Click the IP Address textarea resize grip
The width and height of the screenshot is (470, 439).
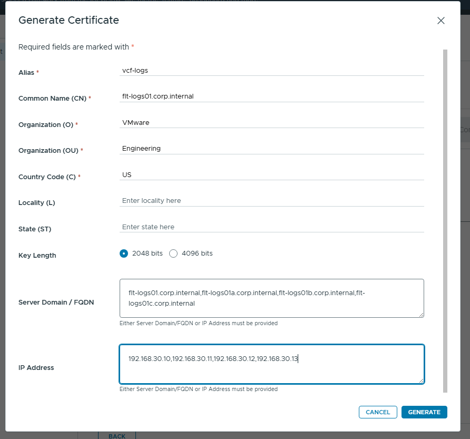point(421,381)
